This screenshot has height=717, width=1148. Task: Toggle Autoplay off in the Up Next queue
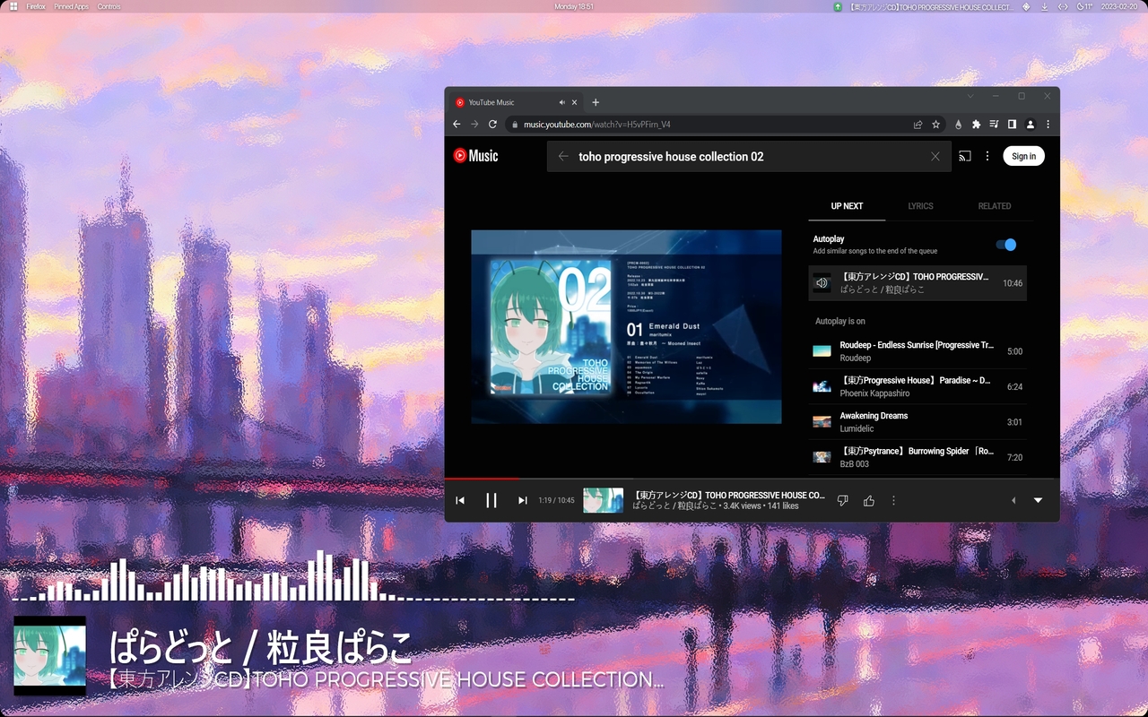pyautogui.click(x=1006, y=244)
